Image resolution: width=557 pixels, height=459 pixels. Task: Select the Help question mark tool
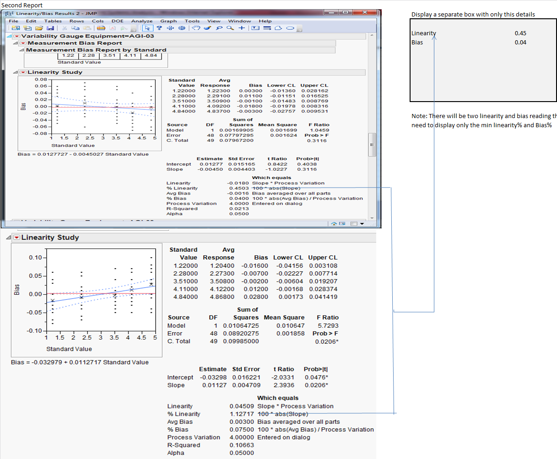(x=159, y=28)
